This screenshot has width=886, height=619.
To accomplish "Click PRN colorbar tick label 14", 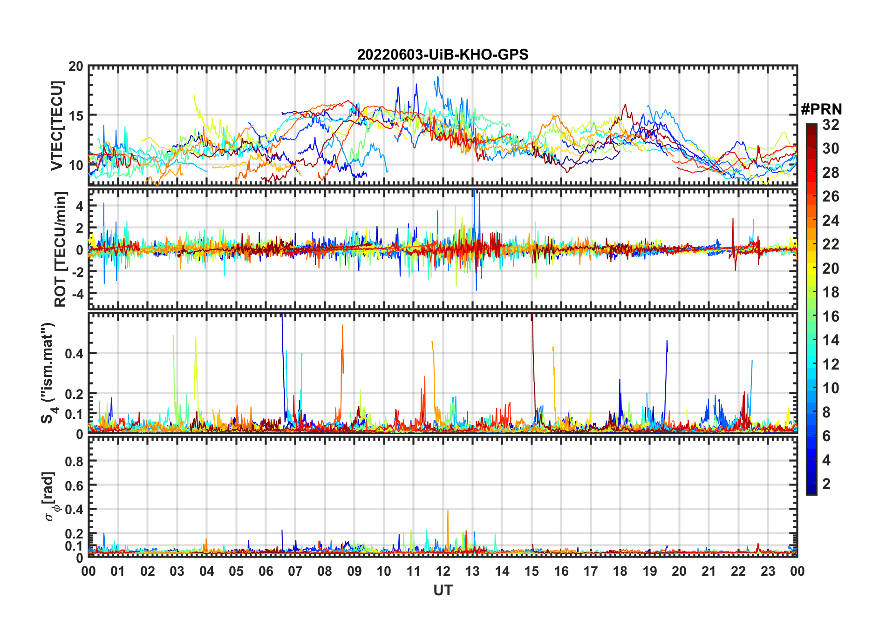I will (x=831, y=340).
